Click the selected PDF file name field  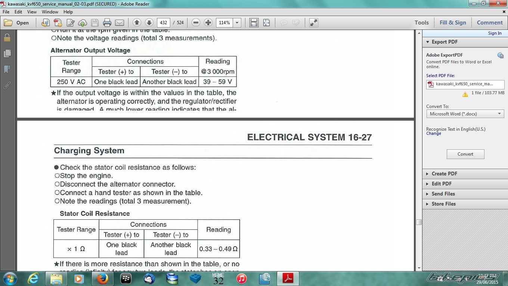coord(465,84)
